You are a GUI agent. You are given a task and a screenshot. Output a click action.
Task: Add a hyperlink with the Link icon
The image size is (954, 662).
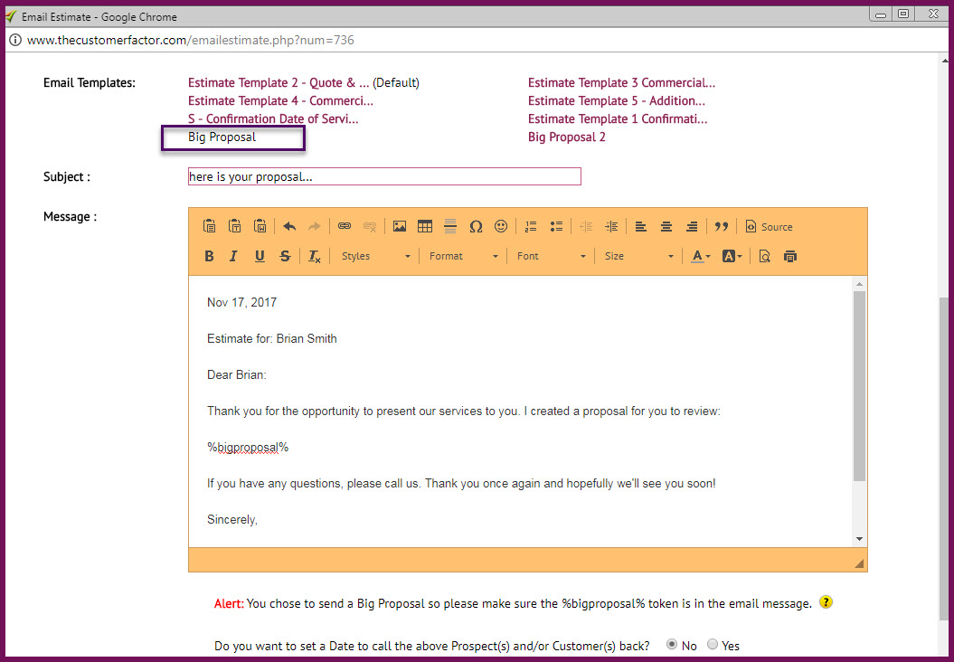pyautogui.click(x=345, y=226)
